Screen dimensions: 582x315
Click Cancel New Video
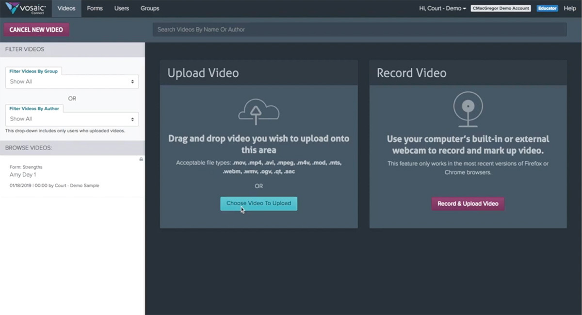tap(36, 29)
